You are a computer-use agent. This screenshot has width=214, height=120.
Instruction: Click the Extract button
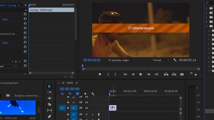click(x=174, y=74)
